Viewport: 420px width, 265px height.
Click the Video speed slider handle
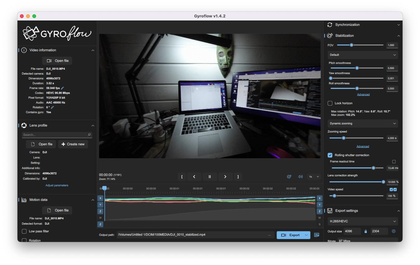tap(334, 196)
